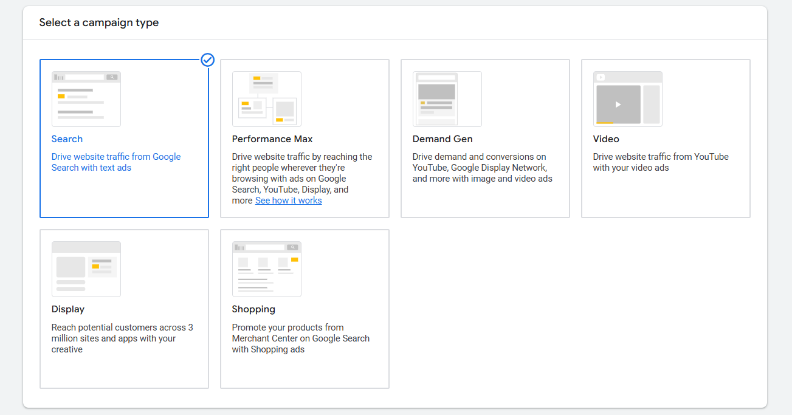
Task: Select the "Search" campaign type title
Action: [67, 139]
